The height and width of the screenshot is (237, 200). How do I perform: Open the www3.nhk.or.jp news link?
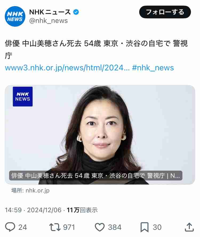tap(67, 68)
